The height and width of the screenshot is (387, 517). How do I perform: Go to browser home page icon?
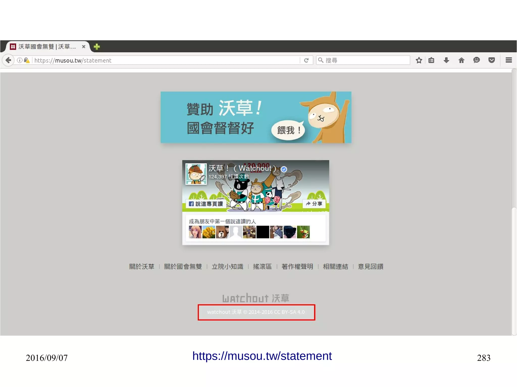[x=461, y=60]
